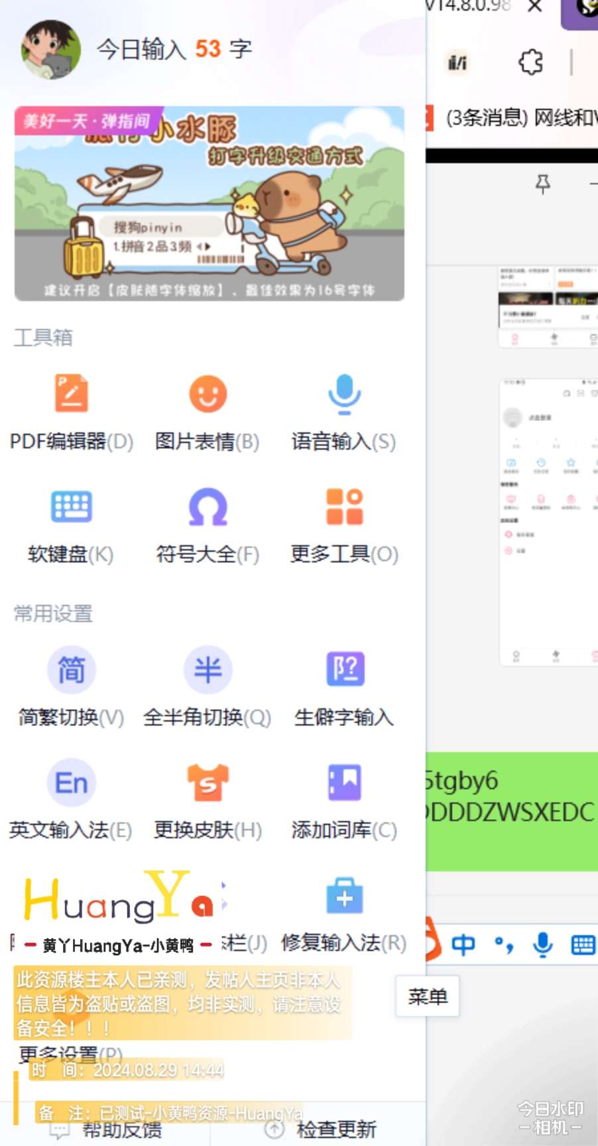Click the 今日输入 53 字 count
This screenshot has width=598, height=1146.
click(174, 48)
